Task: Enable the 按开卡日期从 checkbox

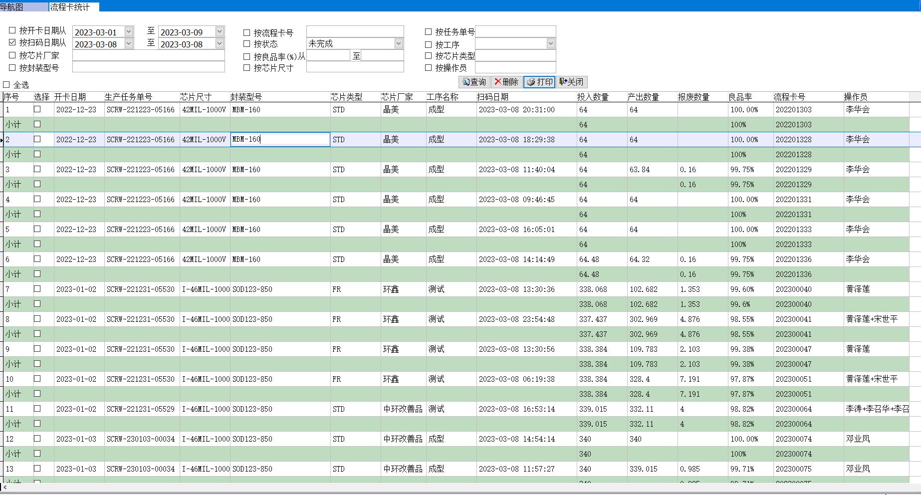Action: click(x=12, y=31)
